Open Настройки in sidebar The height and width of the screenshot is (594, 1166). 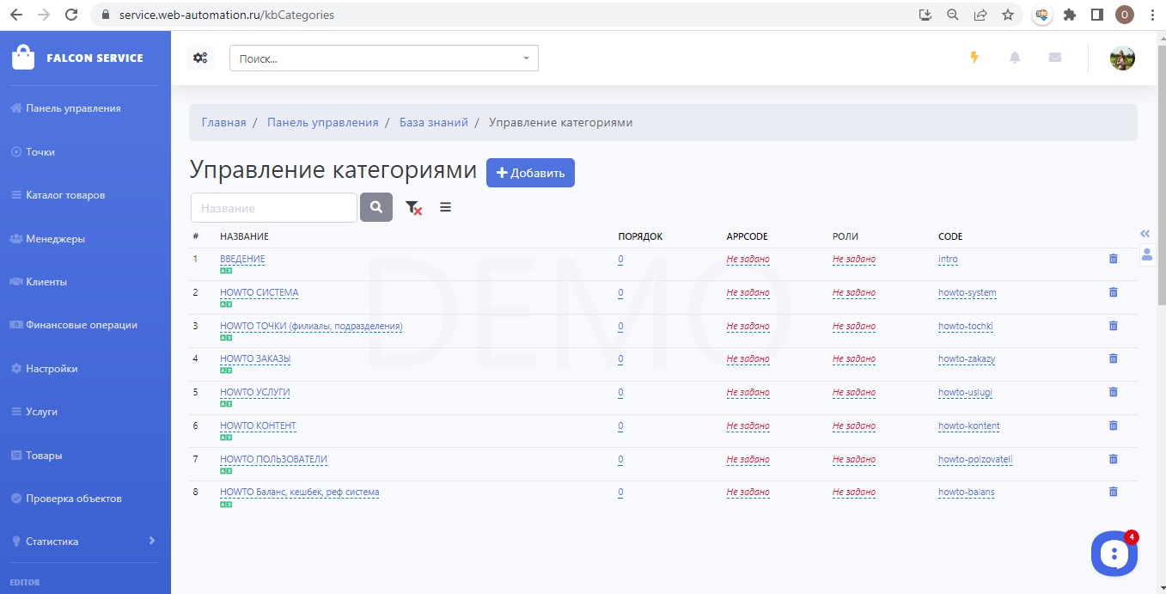(52, 369)
